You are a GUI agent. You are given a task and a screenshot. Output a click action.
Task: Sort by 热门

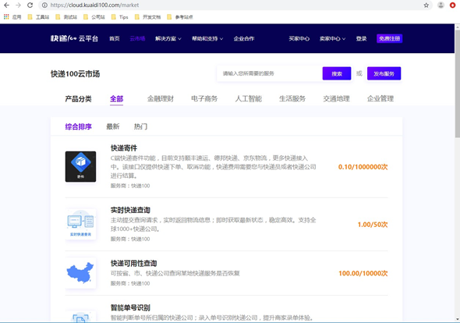140,126
